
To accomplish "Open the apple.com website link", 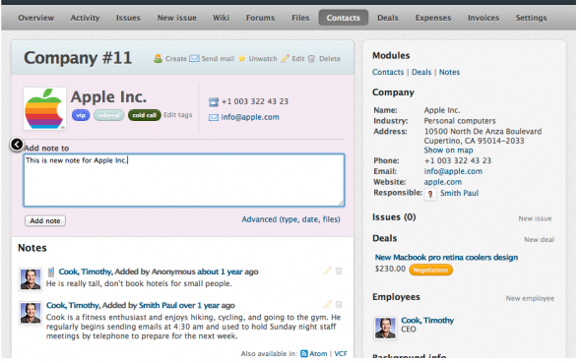I will click(443, 182).
